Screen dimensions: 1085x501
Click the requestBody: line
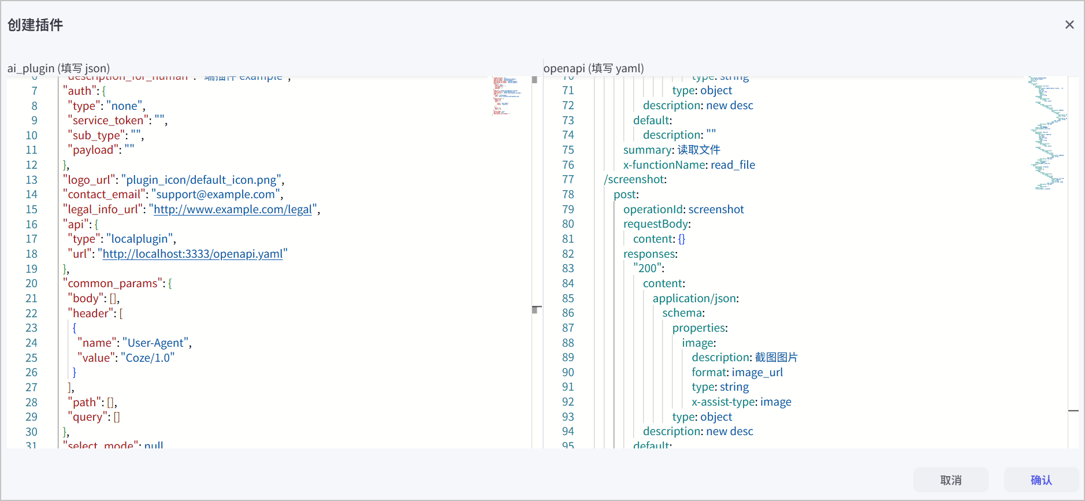pos(657,224)
